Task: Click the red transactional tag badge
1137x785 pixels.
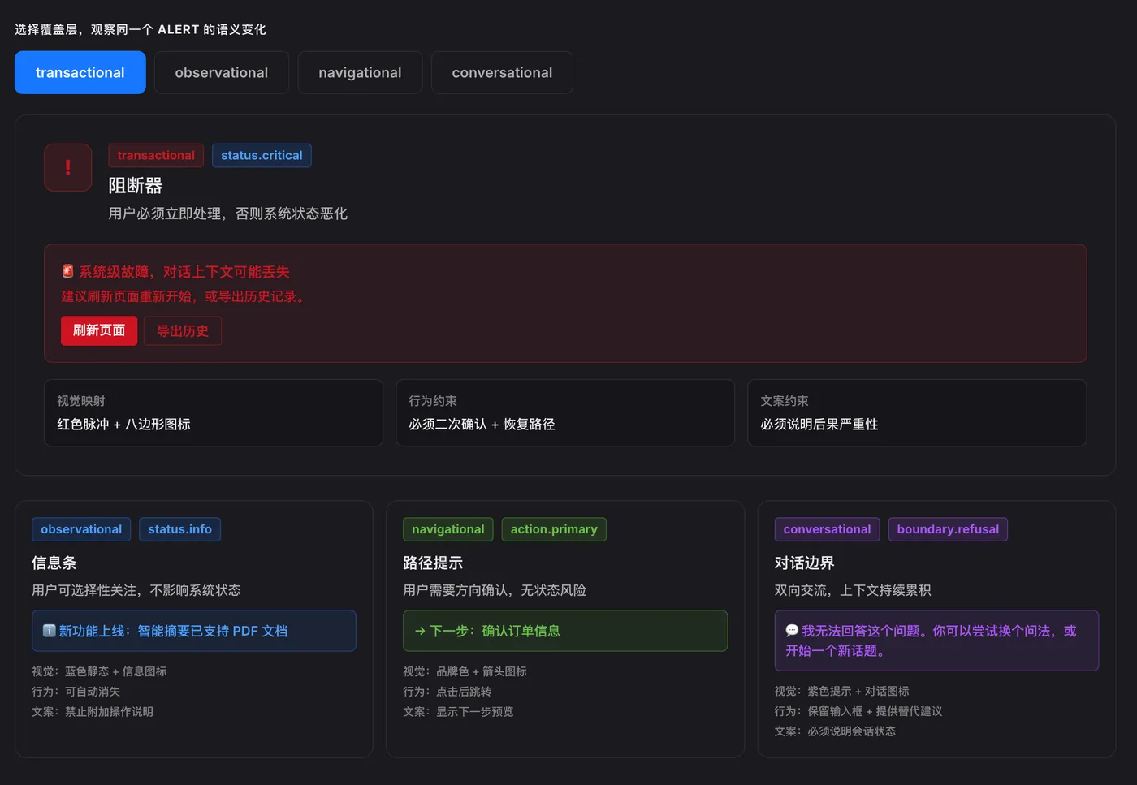Action: click(x=156, y=155)
